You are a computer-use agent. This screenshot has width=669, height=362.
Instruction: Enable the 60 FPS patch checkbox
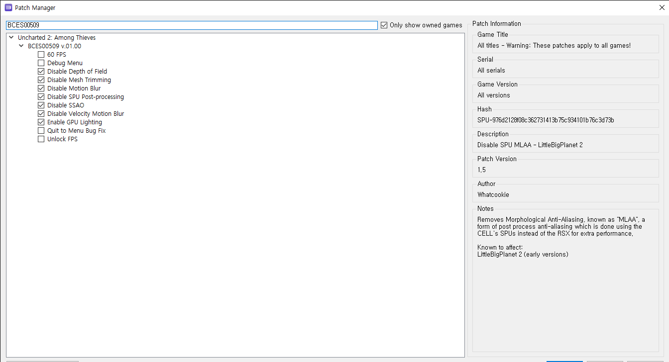(x=41, y=55)
